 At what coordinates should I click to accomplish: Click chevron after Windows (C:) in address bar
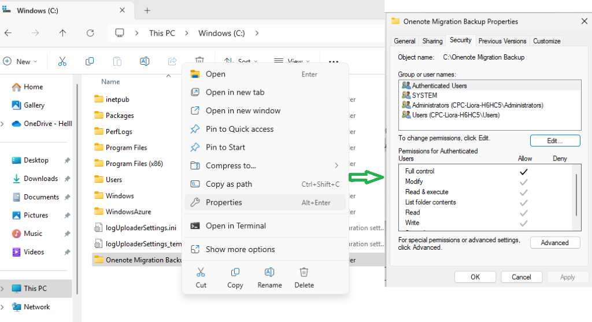click(257, 33)
